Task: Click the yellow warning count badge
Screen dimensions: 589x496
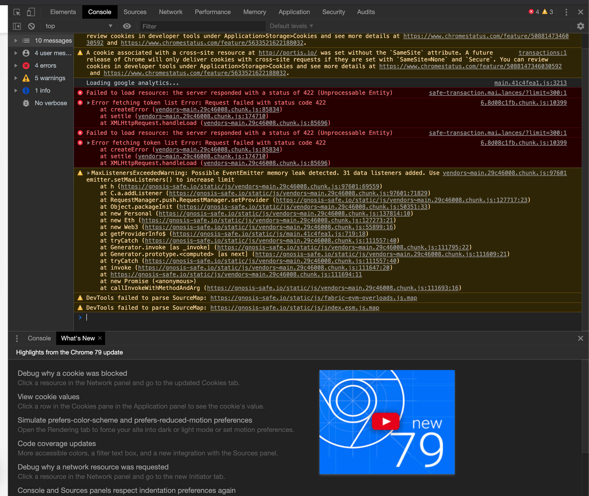Action: point(548,12)
